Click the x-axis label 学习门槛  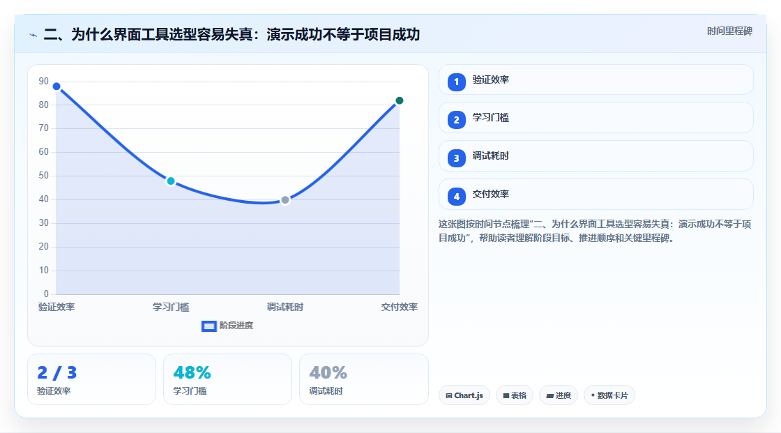point(171,307)
